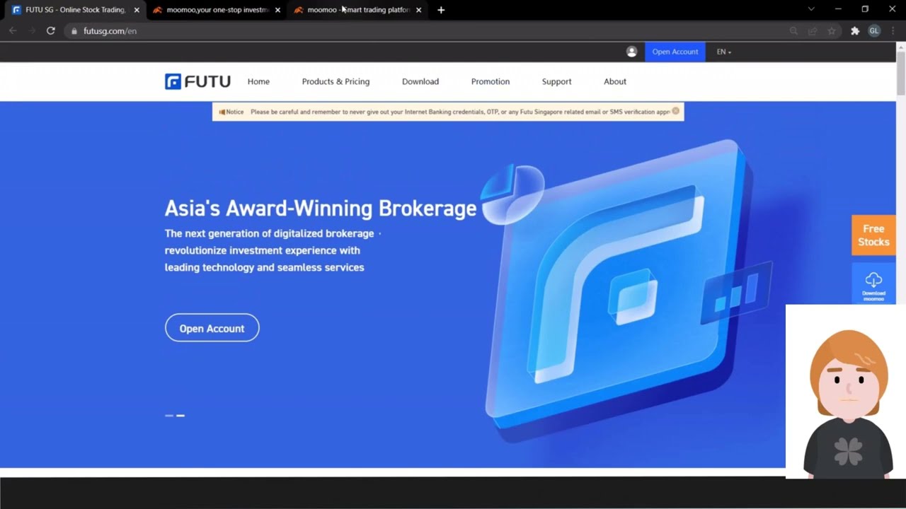Open the Chrome extensions puzzle icon

(x=855, y=31)
